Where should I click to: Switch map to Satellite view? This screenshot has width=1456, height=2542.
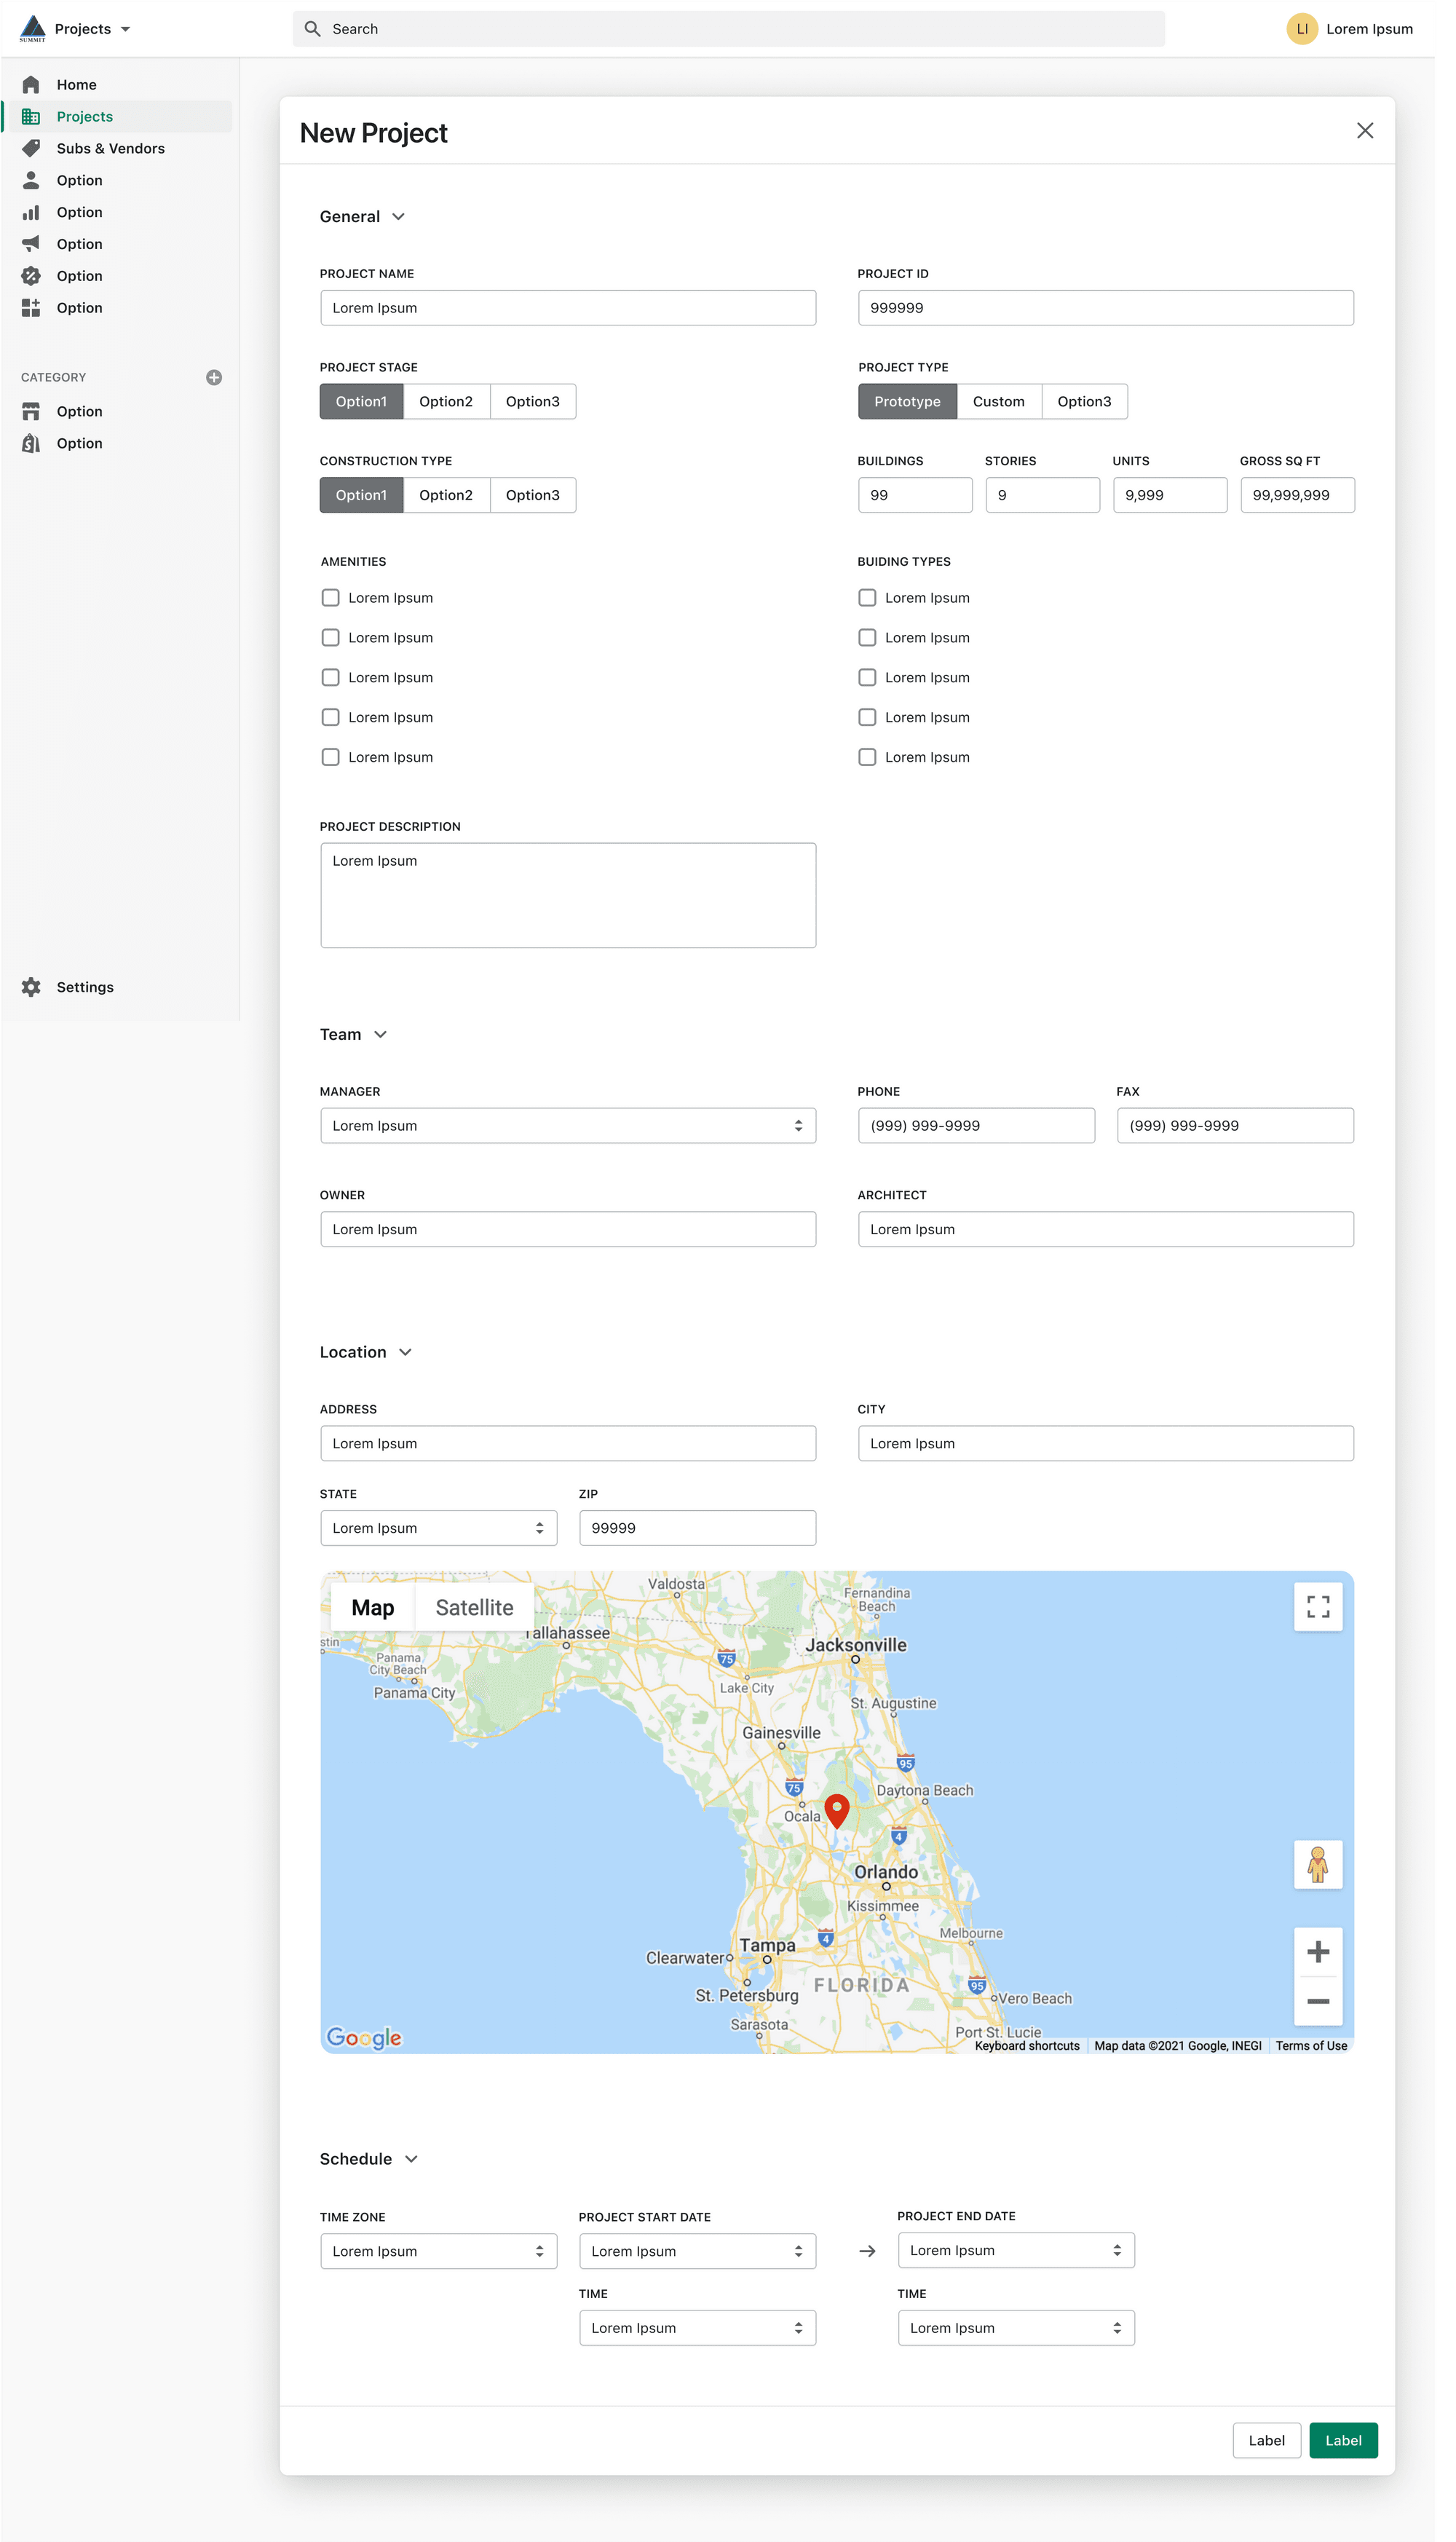[x=474, y=1608]
